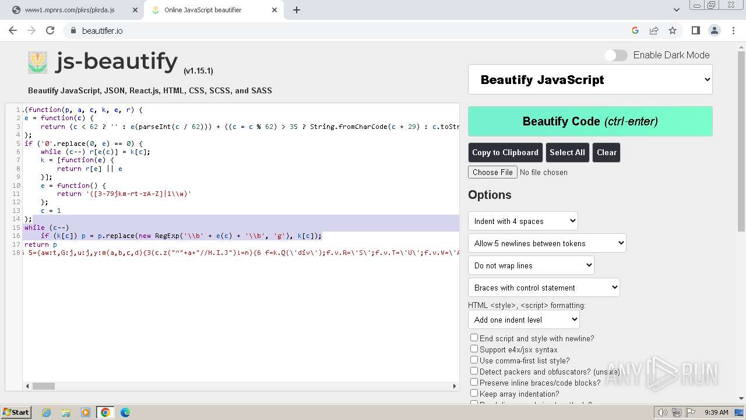The width and height of the screenshot is (746, 420).
Task: Reload the page with refresh icon
Action: (x=50, y=30)
